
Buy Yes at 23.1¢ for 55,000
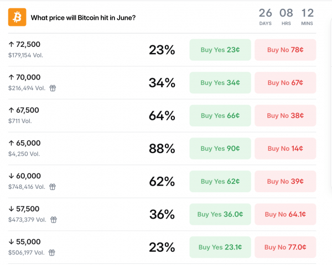click(x=220, y=247)
